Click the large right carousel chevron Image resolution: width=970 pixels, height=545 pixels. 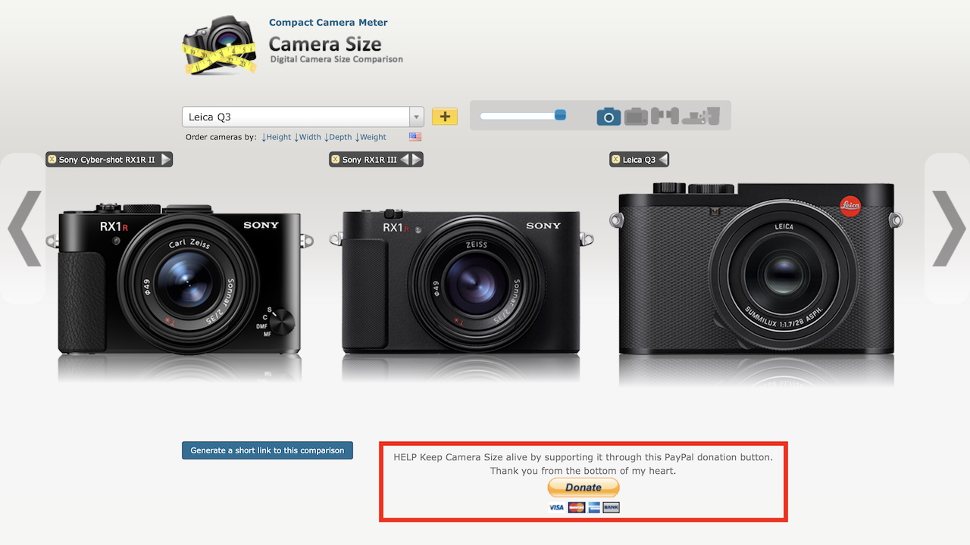949,229
